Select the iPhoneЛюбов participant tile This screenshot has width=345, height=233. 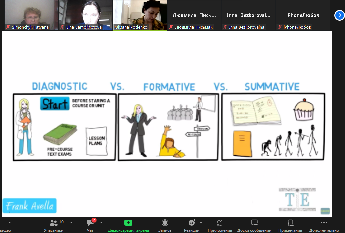pyautogui.click(x=303, y=15)
